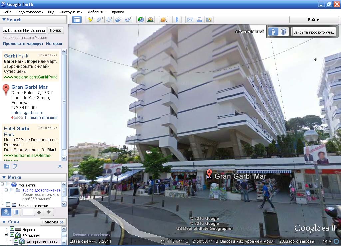Viewport: 341px width, 246px height.
Task: Collapse the Search panel
Action: pos(4,20)
